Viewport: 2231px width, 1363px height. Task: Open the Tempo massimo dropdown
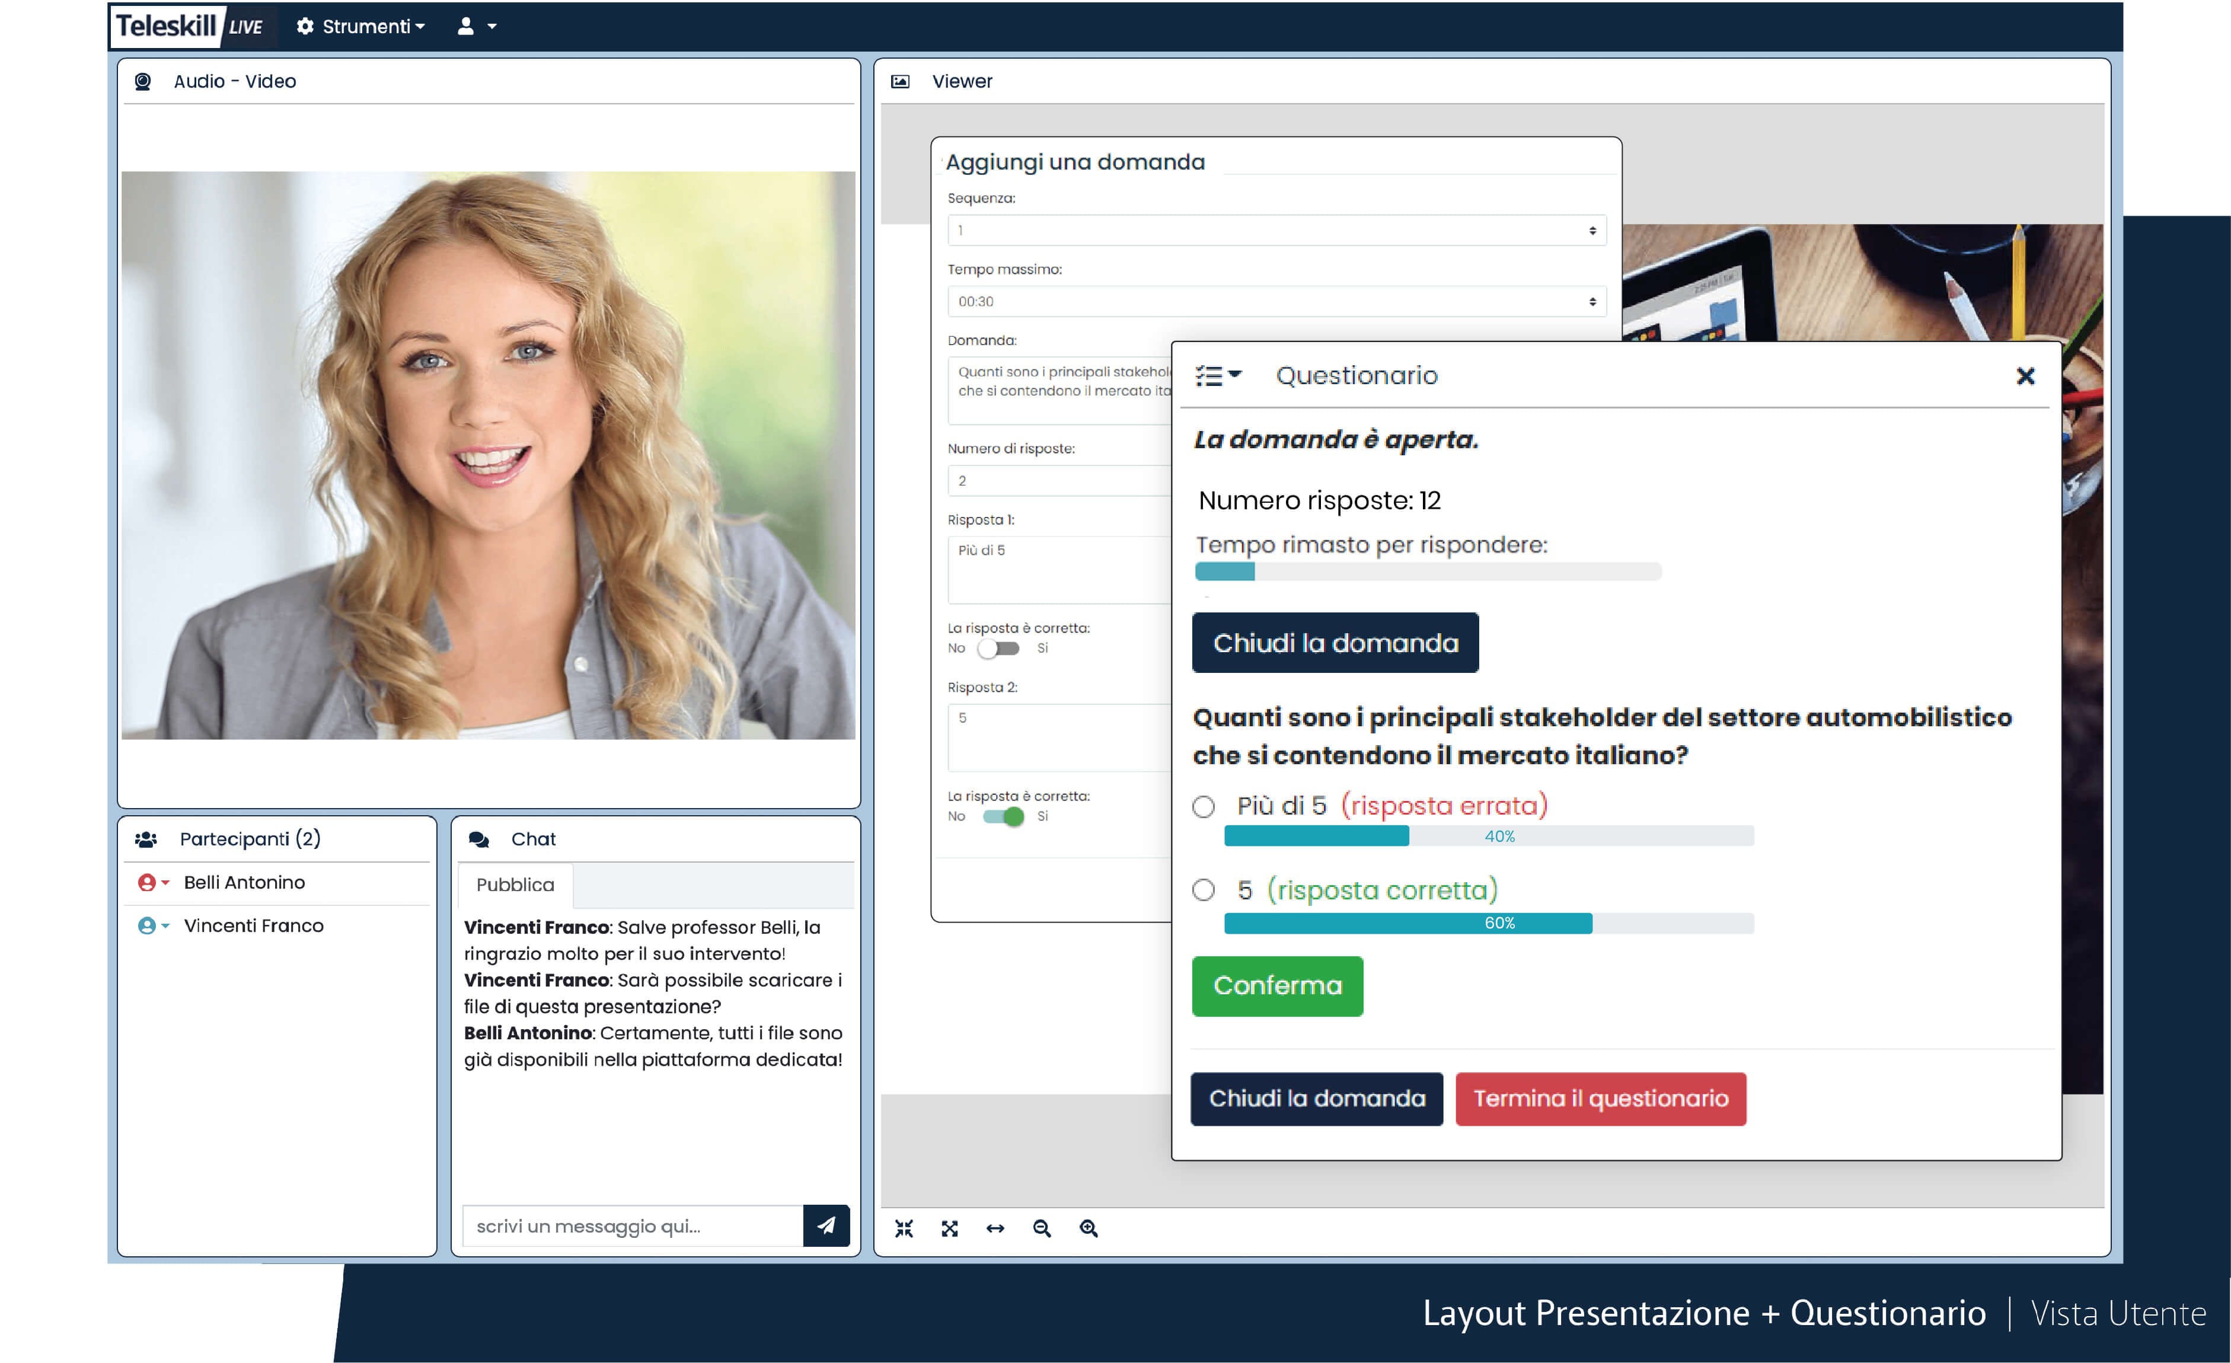1276,302
